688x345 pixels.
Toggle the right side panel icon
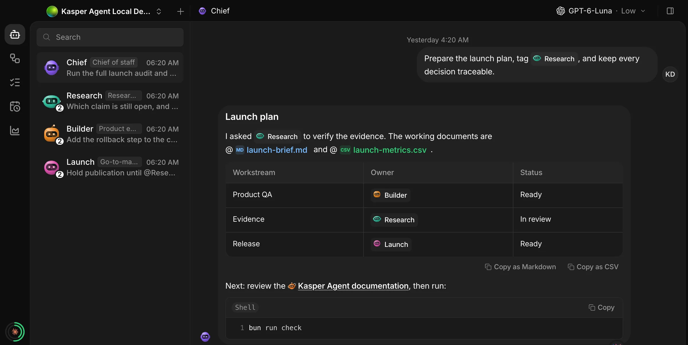pos(670,11)
